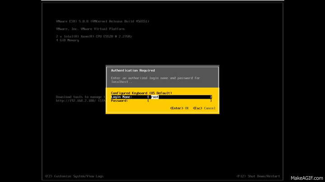Focus the Password input field
Image resolution: width=325 pixels, height=182 pixels.
tap(180, 101)
